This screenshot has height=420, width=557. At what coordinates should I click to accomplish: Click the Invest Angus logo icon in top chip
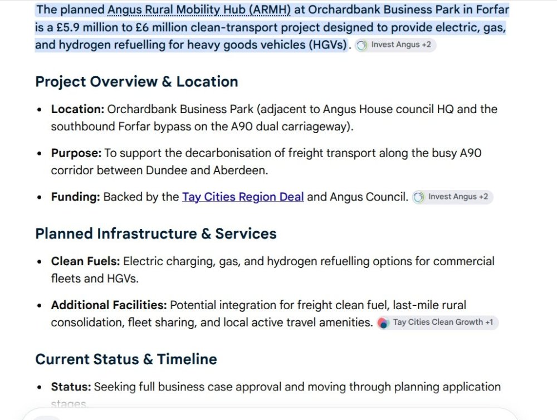361,46
